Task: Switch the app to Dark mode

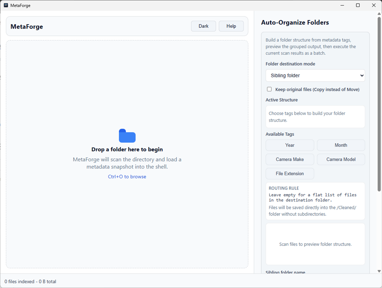Action: click(203, 26)
